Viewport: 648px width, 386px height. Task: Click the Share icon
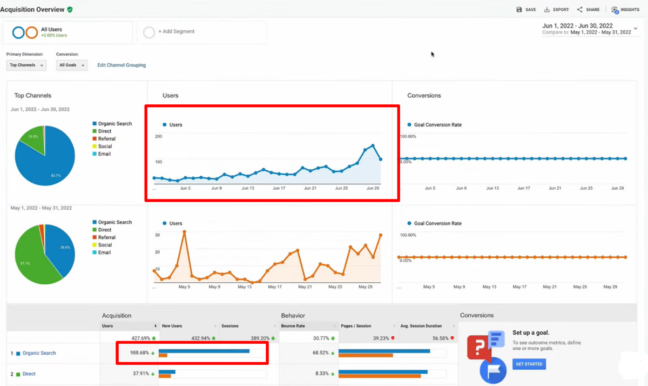coord(579,10)
